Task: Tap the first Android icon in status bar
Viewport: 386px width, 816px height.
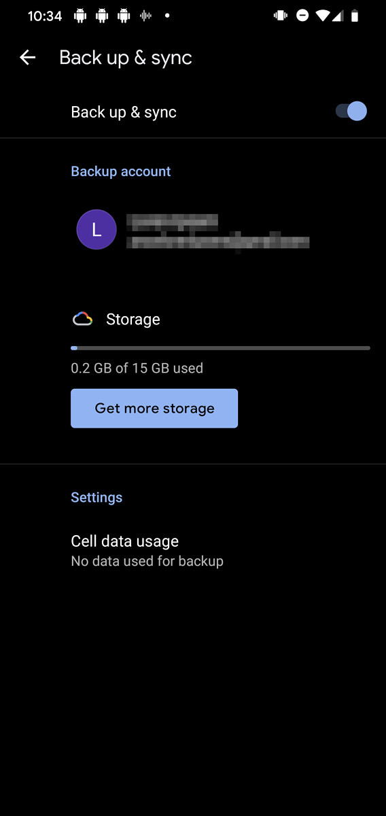Action: pos(80,16)
